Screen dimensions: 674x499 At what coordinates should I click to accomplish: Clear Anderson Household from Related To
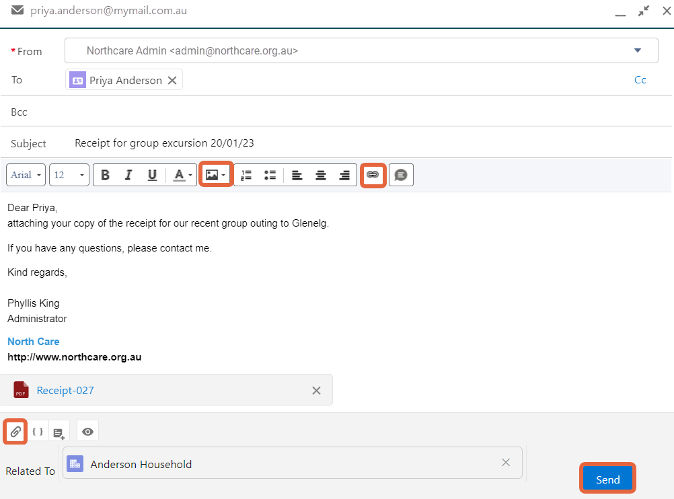click(x=506, y=462)
